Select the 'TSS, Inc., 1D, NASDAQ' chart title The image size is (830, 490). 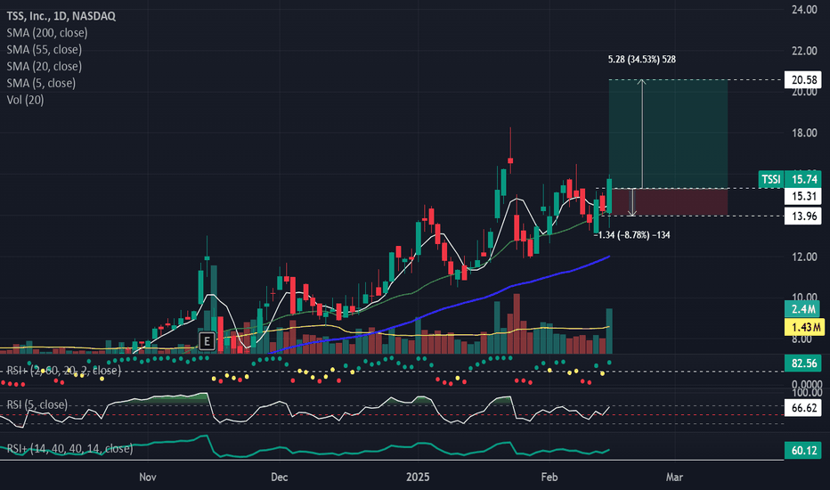pyautogui.click(x=61, y=16)
